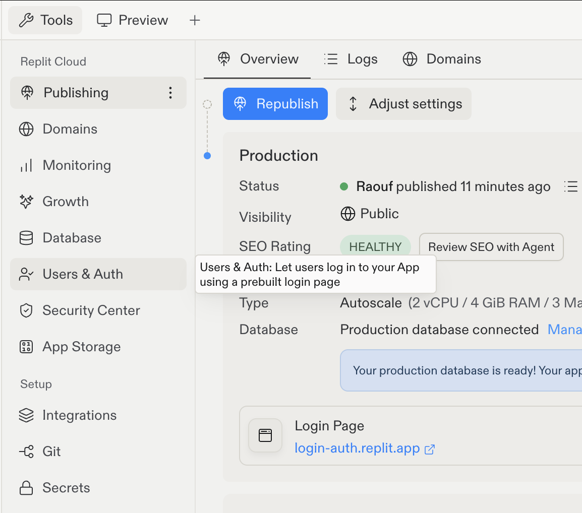Click the sparkle Growth icon

point(26,202)
